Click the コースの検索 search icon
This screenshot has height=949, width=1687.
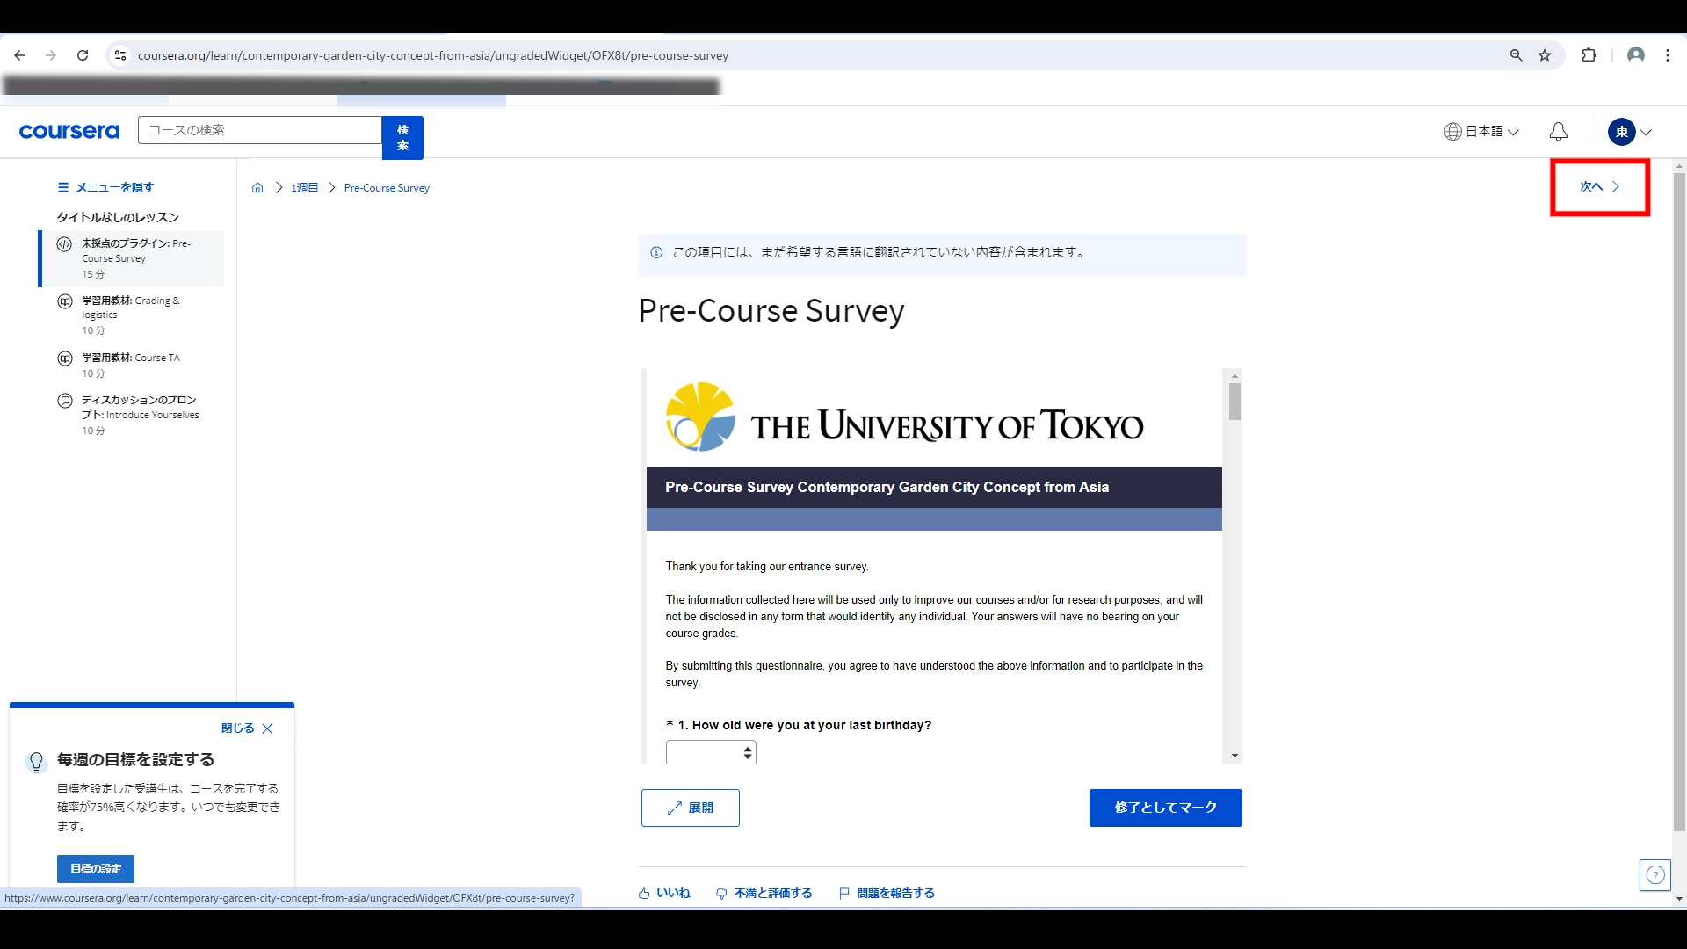(x=403, y=137)
